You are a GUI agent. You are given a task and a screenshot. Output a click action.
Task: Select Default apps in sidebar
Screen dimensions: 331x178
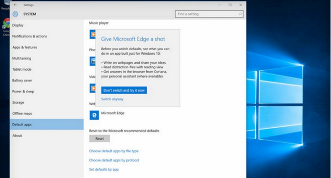pyautogui.click(x=47, y=125)
